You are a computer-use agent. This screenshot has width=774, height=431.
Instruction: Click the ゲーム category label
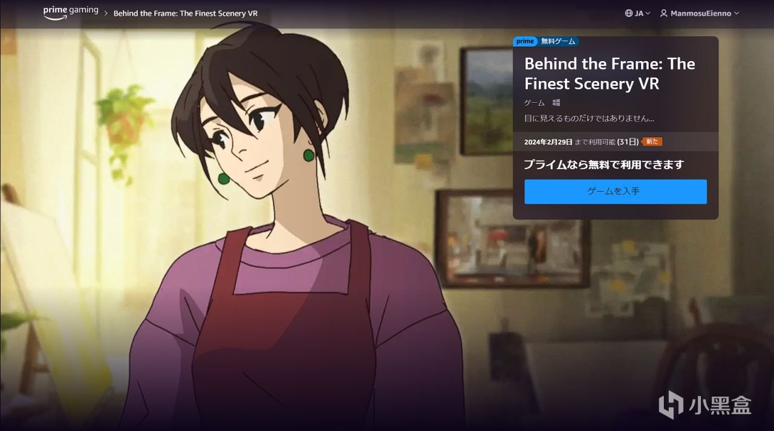[535, 103]
